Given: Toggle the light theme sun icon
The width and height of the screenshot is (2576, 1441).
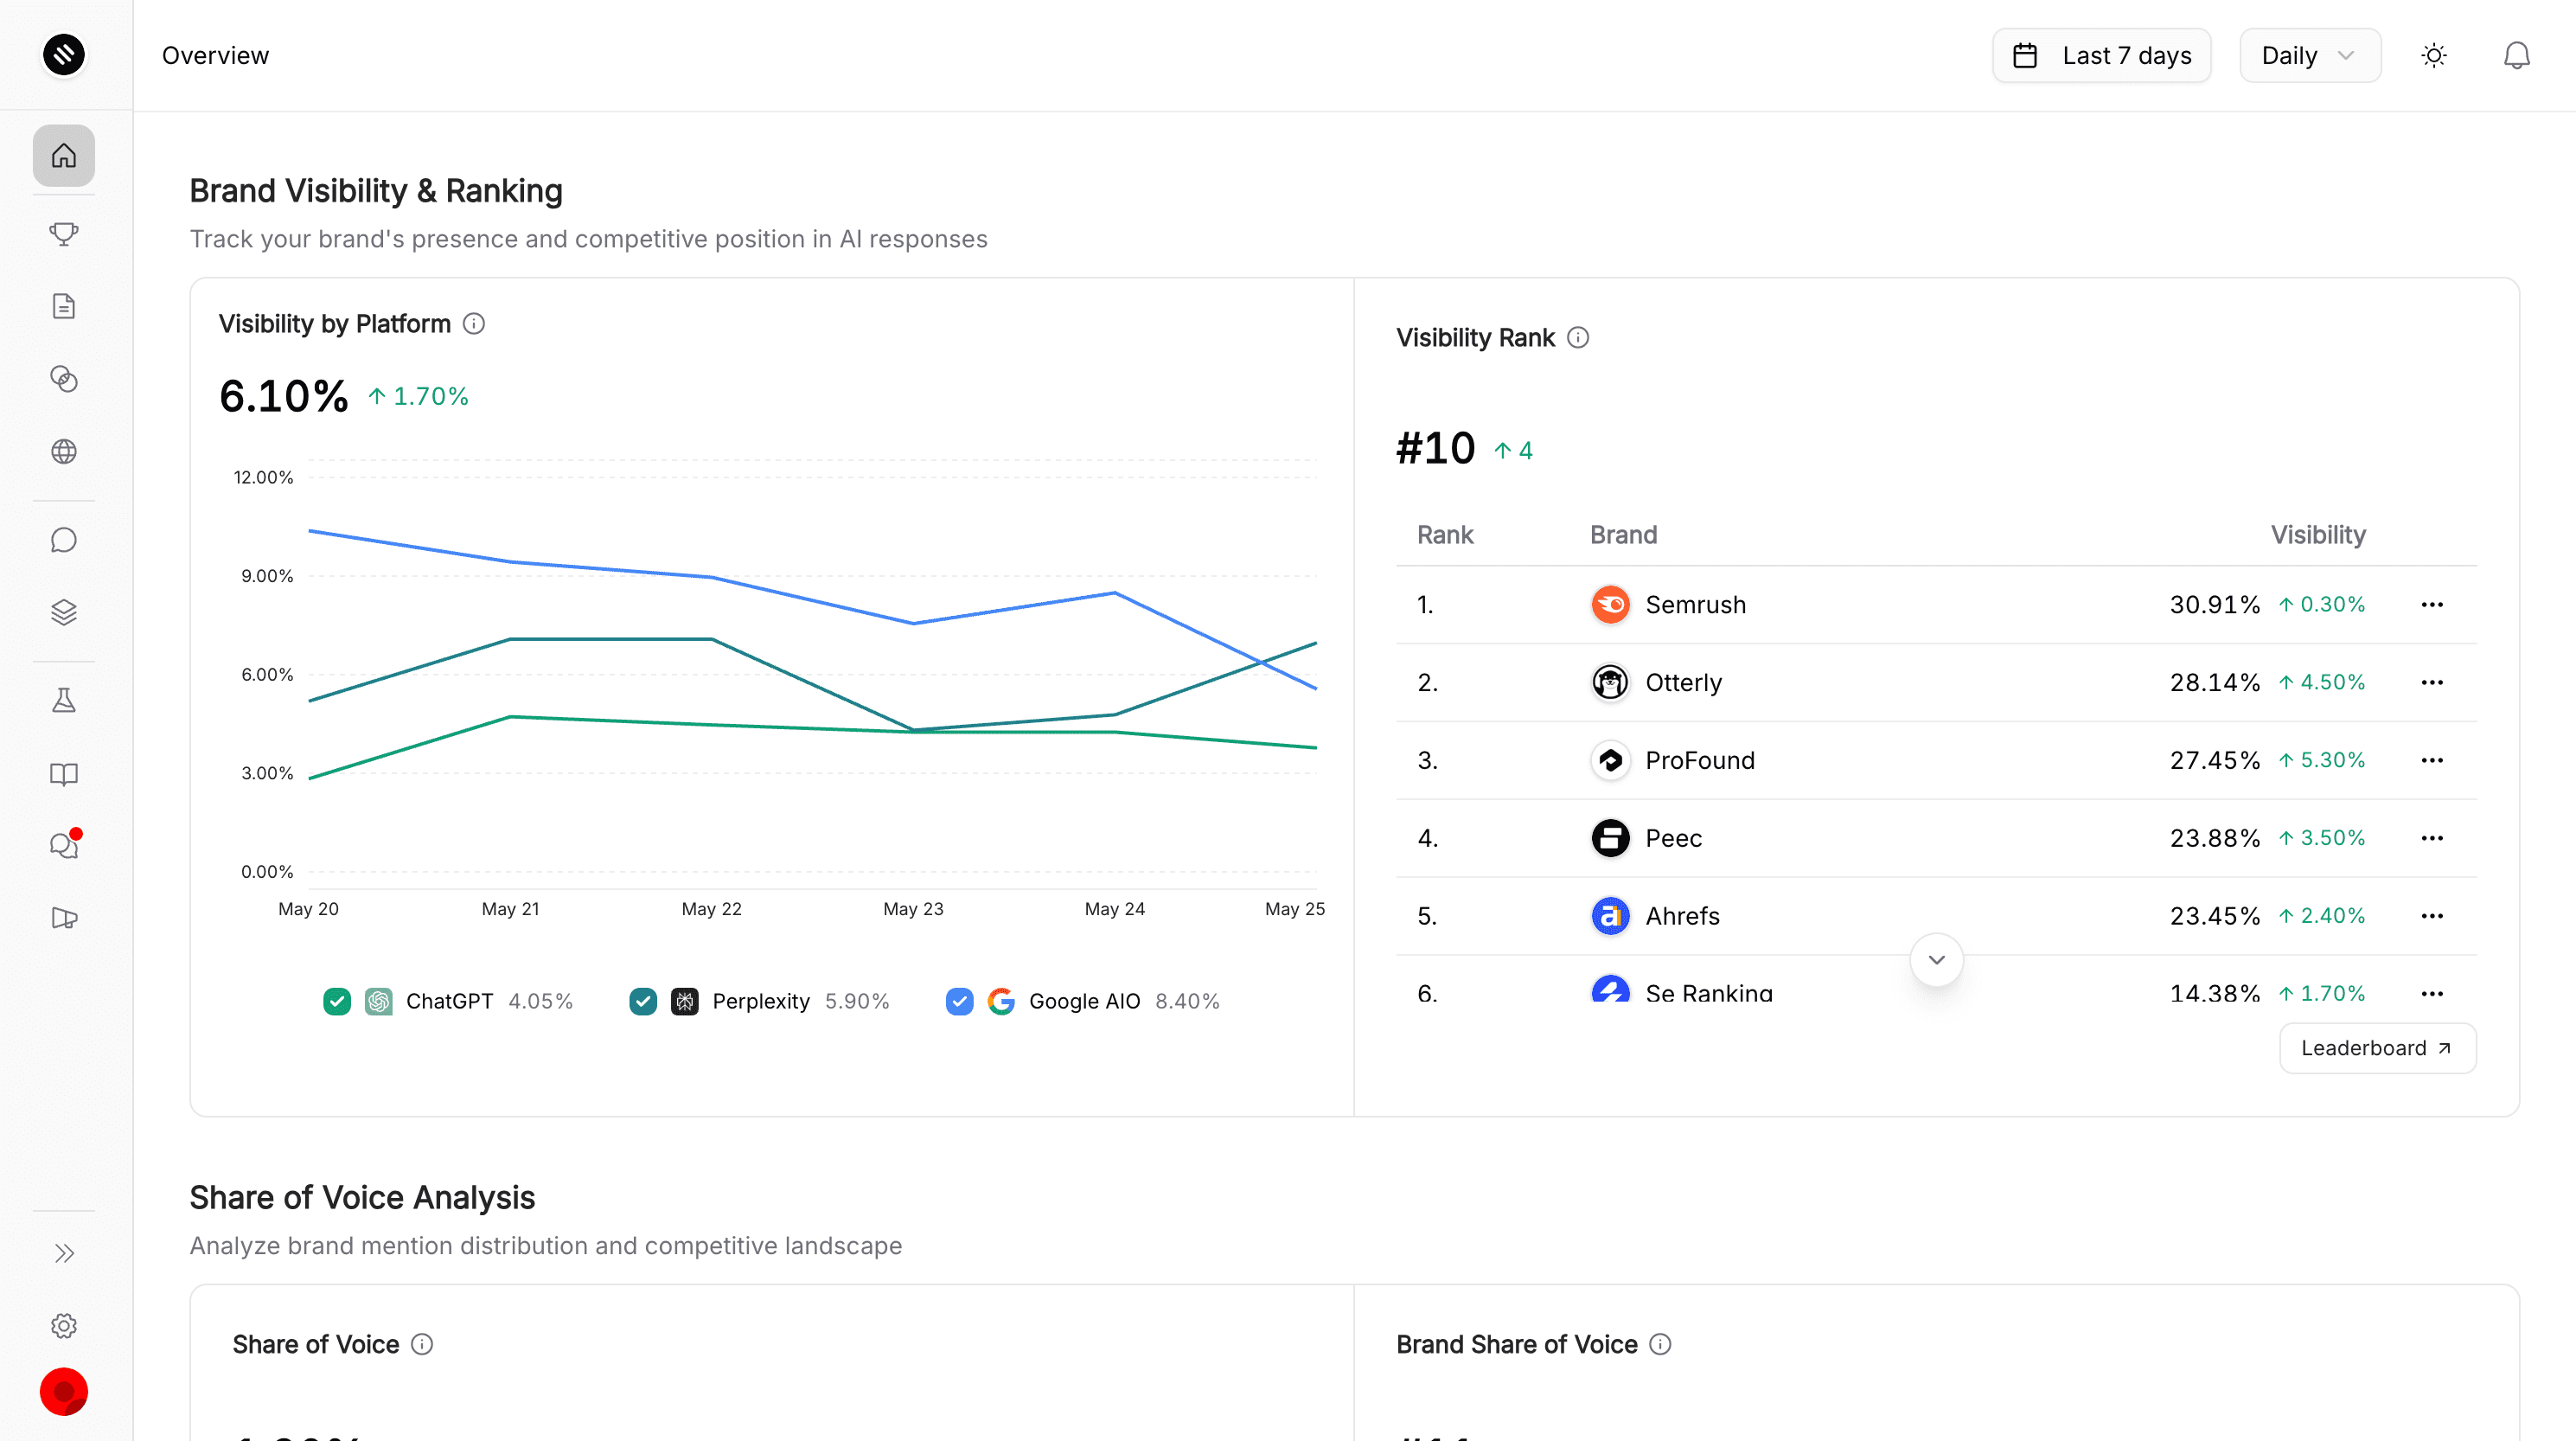Looking at the screenshot, I should tap(2434, 55).
